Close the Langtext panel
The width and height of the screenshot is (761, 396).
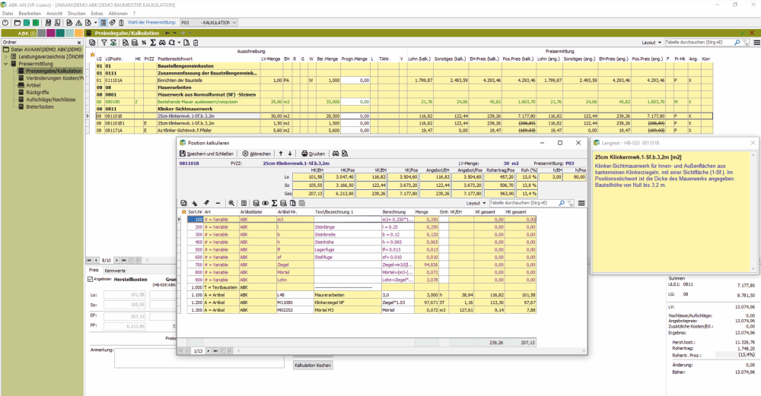(753, 143)
